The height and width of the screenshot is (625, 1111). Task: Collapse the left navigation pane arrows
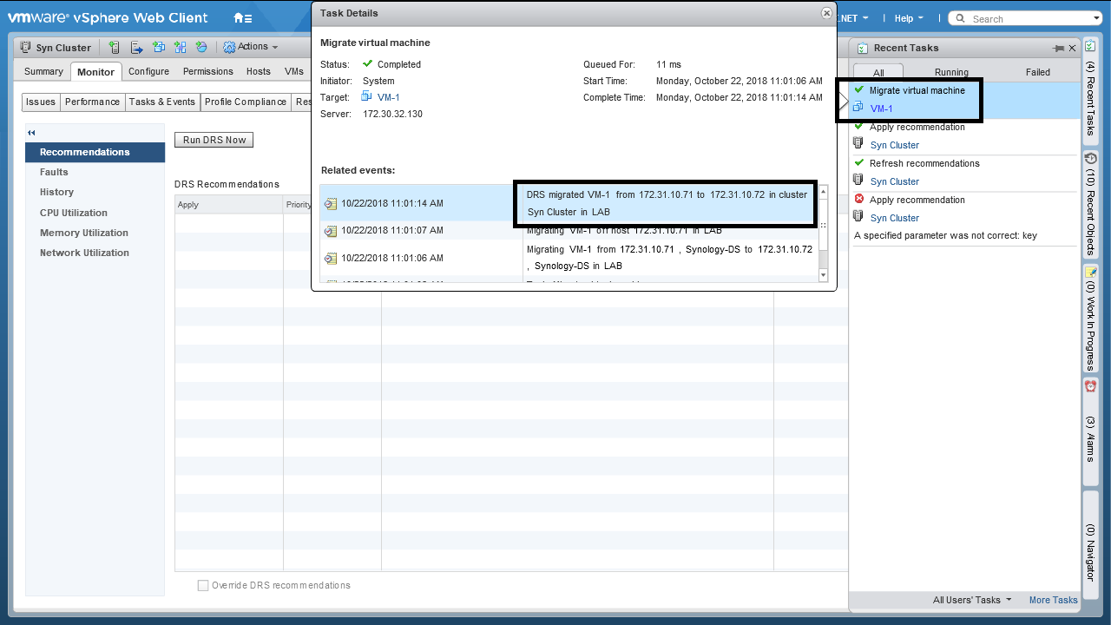[31, 133]
